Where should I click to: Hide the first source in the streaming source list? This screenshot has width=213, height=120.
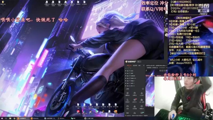click(126, 71)
